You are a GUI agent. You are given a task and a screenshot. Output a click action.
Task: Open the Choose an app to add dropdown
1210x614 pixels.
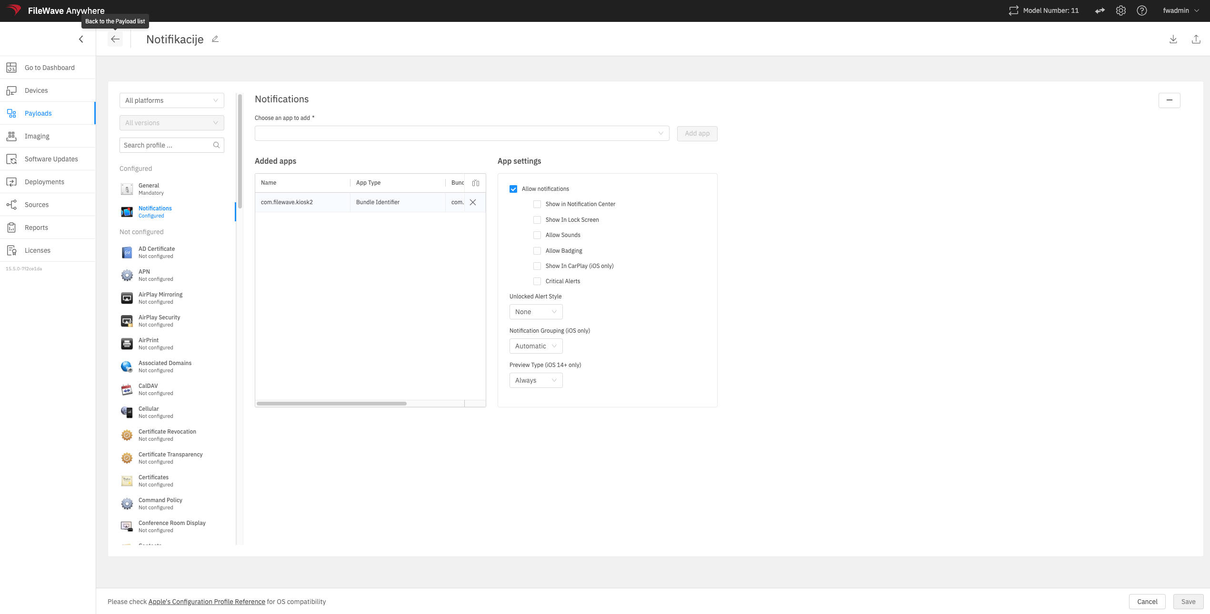point(462,133)
